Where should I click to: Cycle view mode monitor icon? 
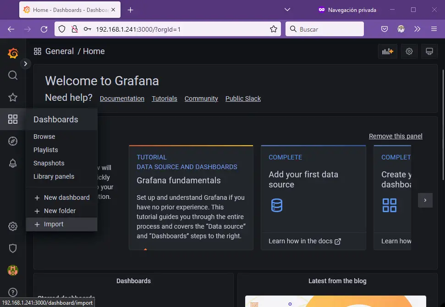coord(429,51)
